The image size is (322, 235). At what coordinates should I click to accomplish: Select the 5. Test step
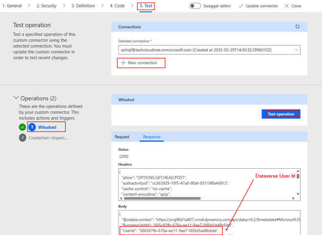pos(146,6)
